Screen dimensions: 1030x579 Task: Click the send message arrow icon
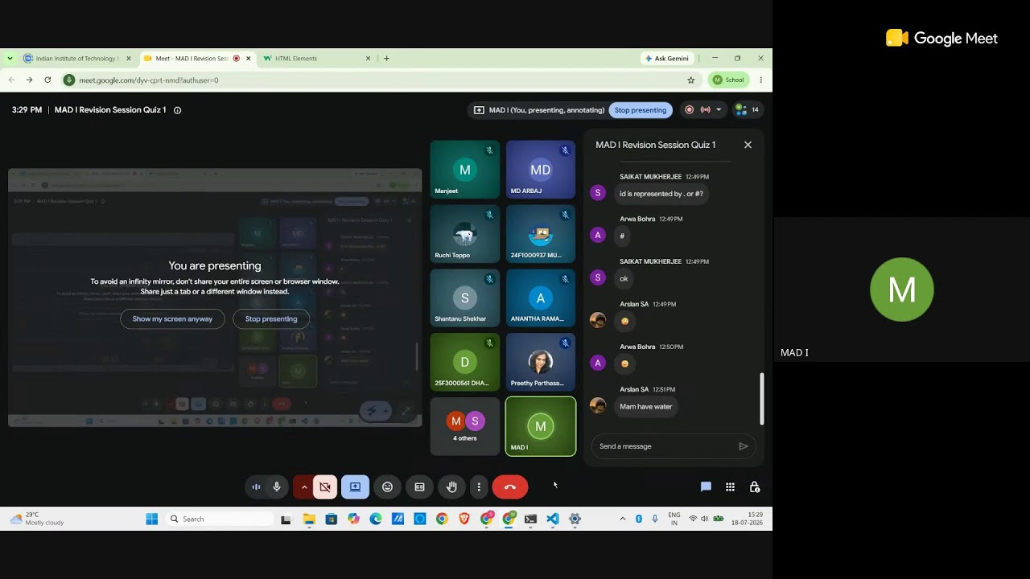[x=744, y=446]
